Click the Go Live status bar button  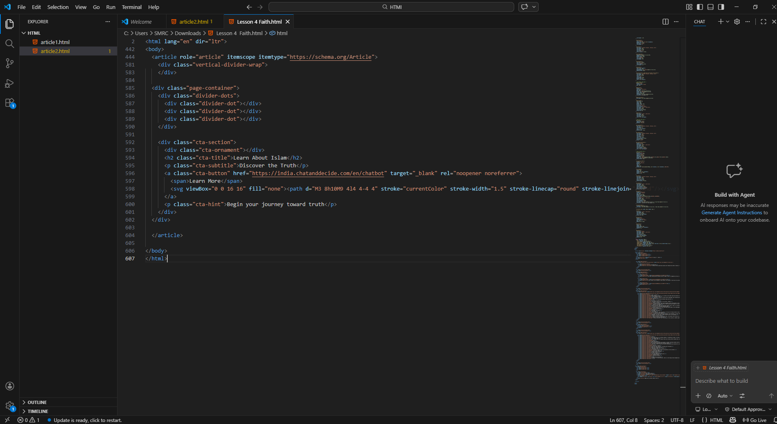coord(755,420)
